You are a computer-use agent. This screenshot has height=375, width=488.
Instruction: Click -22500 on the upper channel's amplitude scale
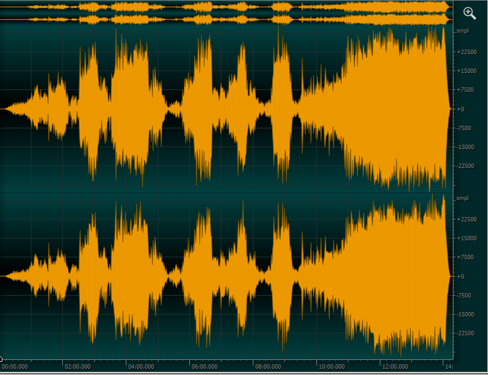coord(466,166)
